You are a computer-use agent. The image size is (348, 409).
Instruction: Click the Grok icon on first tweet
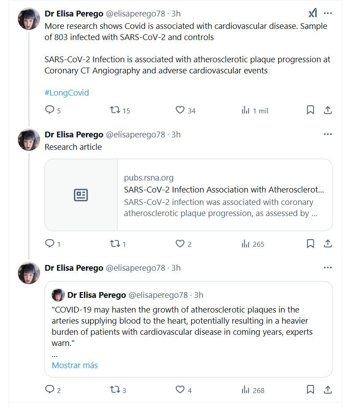click(x=313, y=13)
